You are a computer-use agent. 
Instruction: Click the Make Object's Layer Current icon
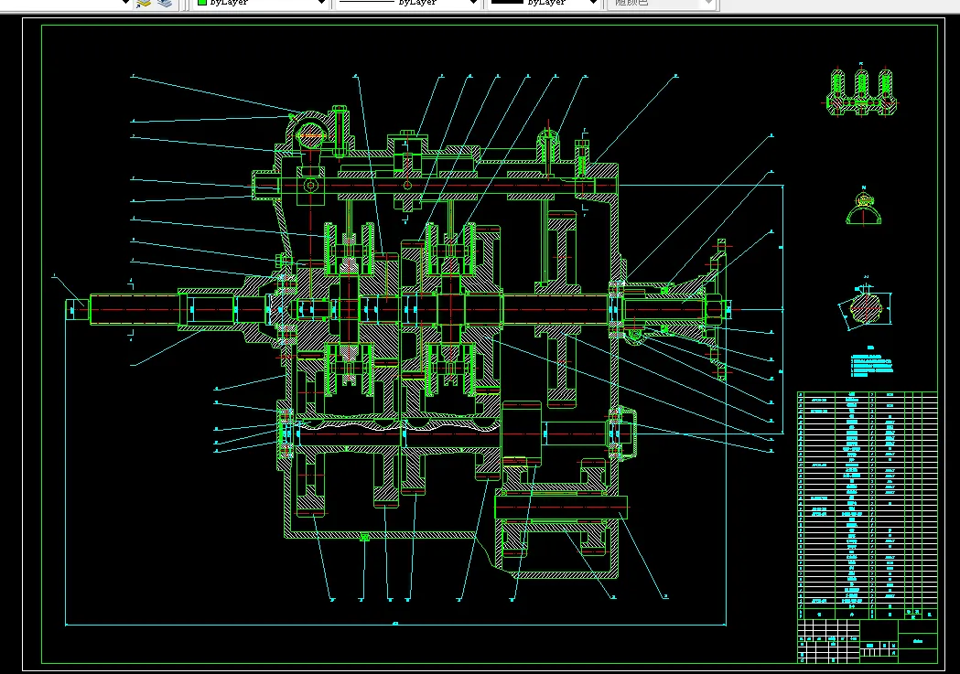pyautogui.click(x=144, y=3)
